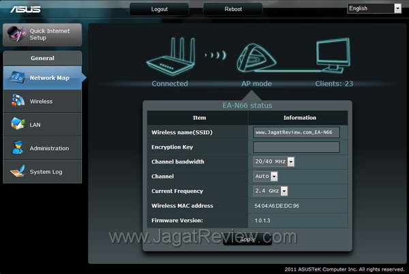The width and height of the screenshot is (409, 274).
Task: Click the client computer monitor icon
Action: (x=333, y=55)
